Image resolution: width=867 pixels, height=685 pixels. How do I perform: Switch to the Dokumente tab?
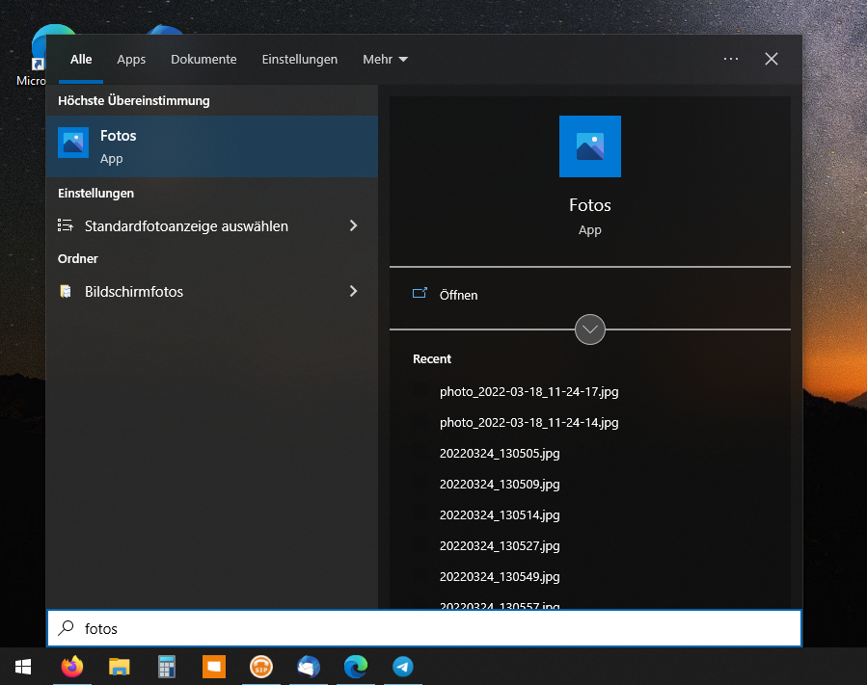[x=203, y=59]
